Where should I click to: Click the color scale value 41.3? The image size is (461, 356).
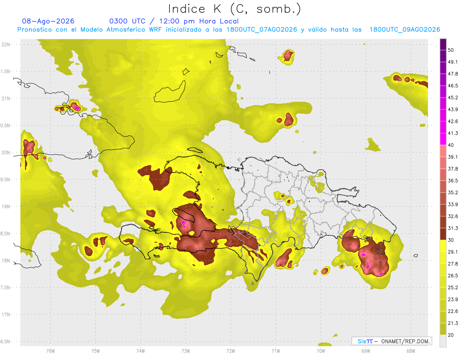point(453,133)
